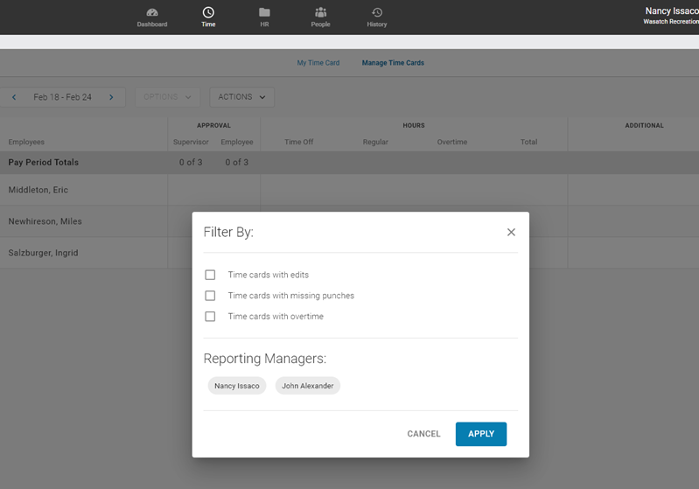Advance to next pay period arrow

pyautogui.click(x=111, y=97)
